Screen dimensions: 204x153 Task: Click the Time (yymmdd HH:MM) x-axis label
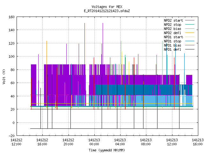107,150
